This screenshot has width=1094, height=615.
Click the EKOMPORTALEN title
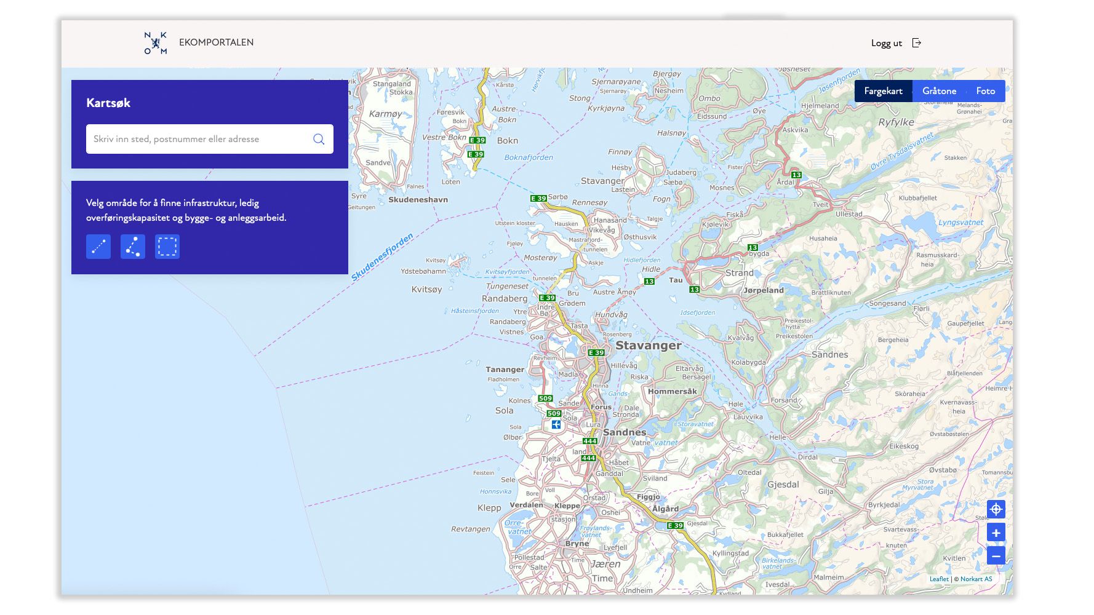[216, 42]
